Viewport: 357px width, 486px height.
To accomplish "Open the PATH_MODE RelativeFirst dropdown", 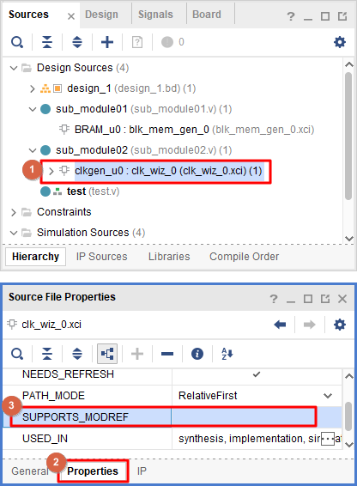I will (x=328, y=396).
